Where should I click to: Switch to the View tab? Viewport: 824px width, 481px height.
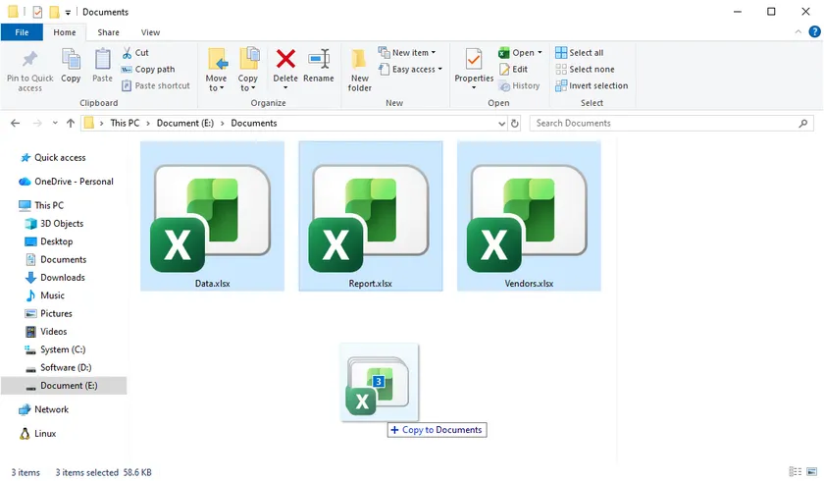point(150,32)
